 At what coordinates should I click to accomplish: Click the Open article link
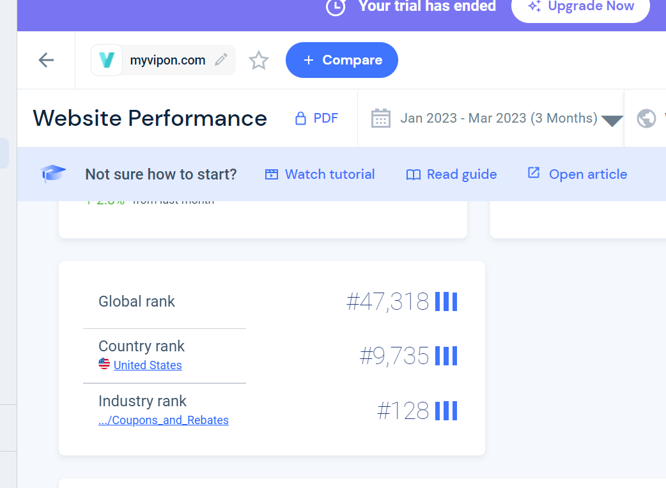pos(577,174)
